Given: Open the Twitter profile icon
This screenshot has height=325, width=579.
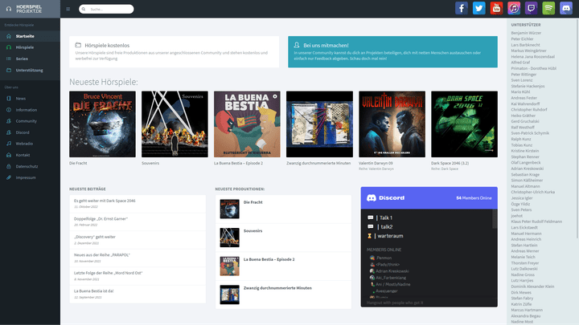Looking at the screenshot, I should (479, 8).
